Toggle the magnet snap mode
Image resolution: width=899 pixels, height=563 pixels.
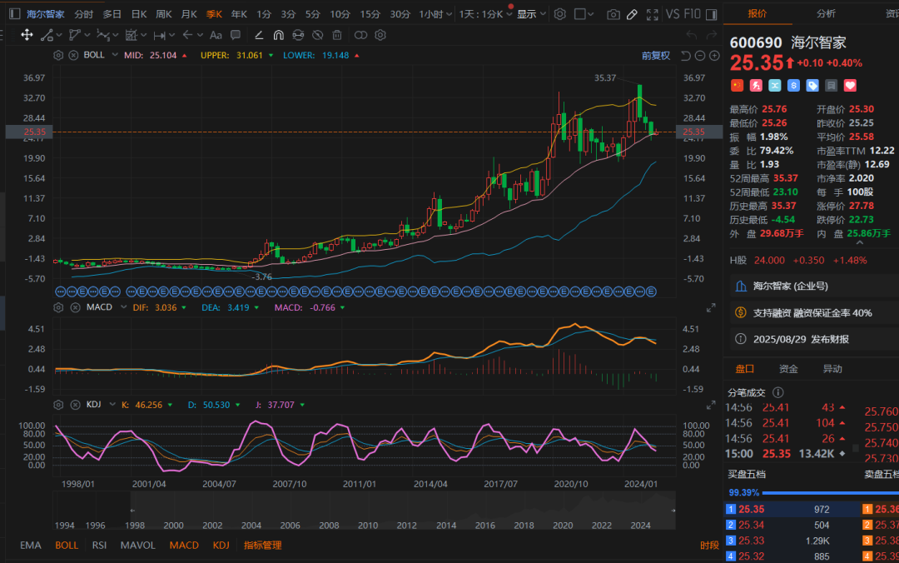(278, 35)
